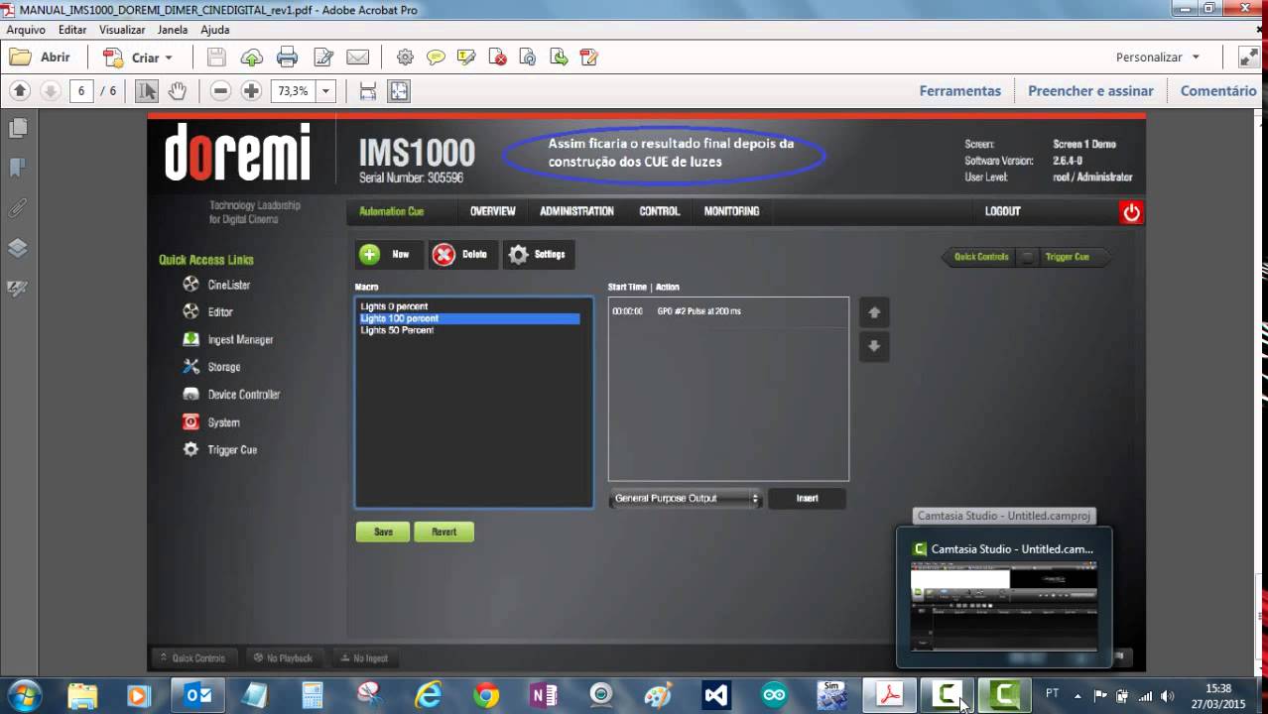Open macro Settings button

click(539, 255)
